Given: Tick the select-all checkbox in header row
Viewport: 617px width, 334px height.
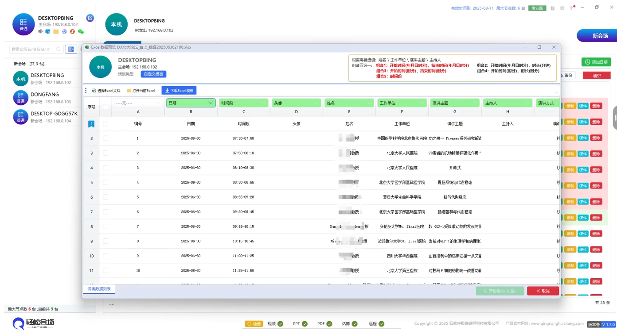Looking at the screenshot, I should click(105, 107).
